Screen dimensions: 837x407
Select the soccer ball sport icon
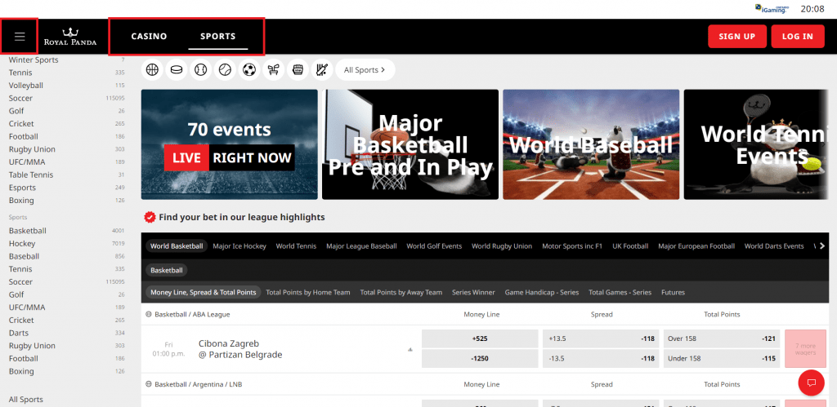click(249, 70)
